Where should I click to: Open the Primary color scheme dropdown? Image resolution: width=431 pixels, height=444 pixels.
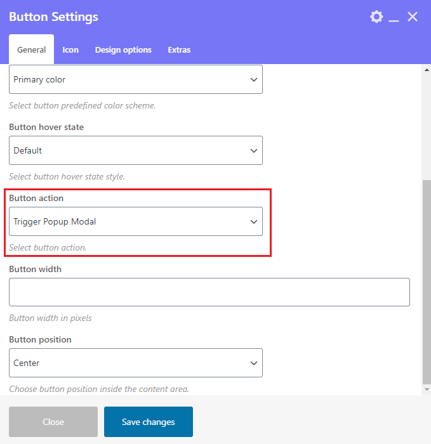[x=135, y=80]
